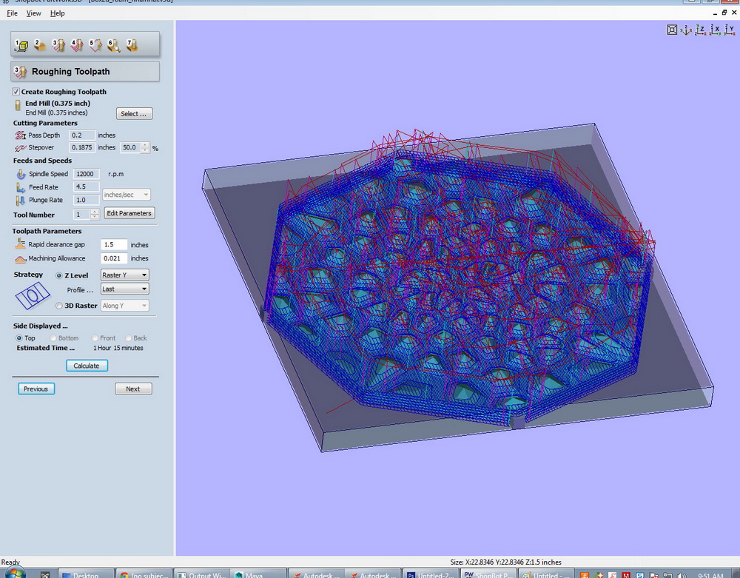Click the Spindle Speed icon
Image resolution: width=740 pixels, height=578 pixels.
click(x=21, y=174)
